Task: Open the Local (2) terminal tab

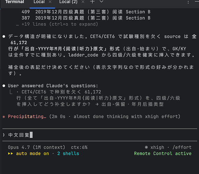Action: click(68, 2)
